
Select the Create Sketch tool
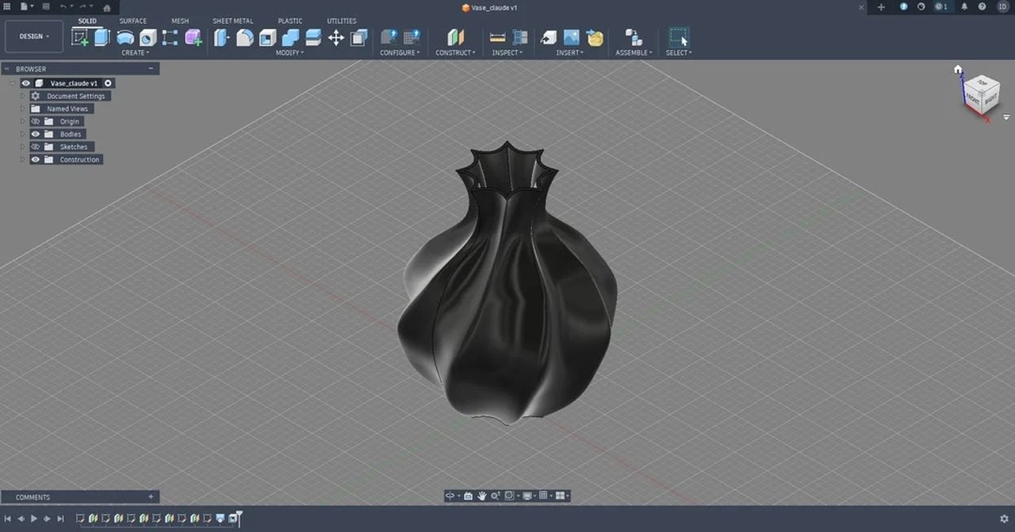click(80, 37)
